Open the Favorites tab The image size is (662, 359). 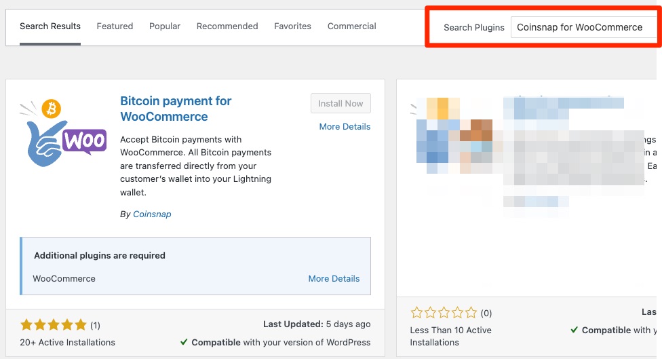pos(292,26)
